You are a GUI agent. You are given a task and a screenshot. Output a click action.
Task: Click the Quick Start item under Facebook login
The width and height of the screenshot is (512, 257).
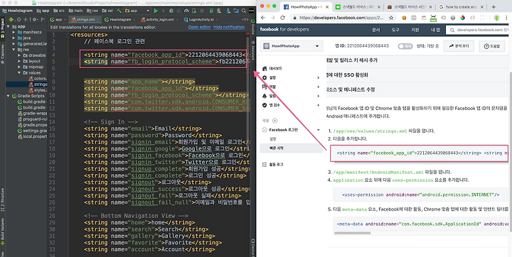coord(292,148)
